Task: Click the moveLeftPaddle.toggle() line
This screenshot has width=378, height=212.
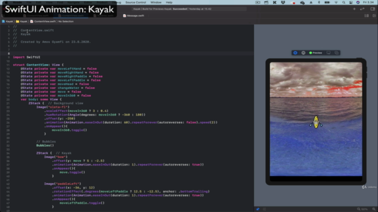Action: 82,203
